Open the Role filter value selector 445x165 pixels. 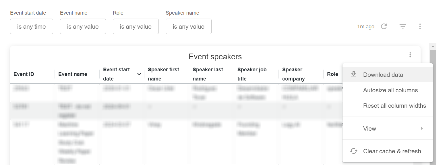click(x=136, y=26)
